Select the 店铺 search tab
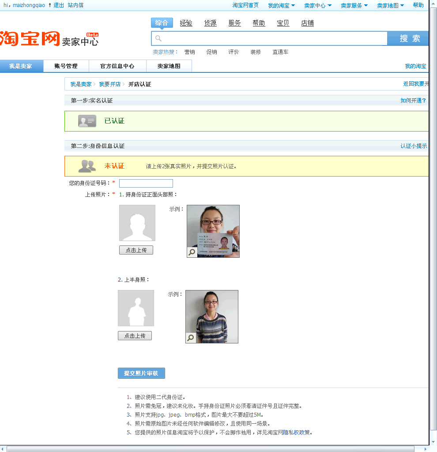This screenshot has width=437, height=452. coord(308,23)
